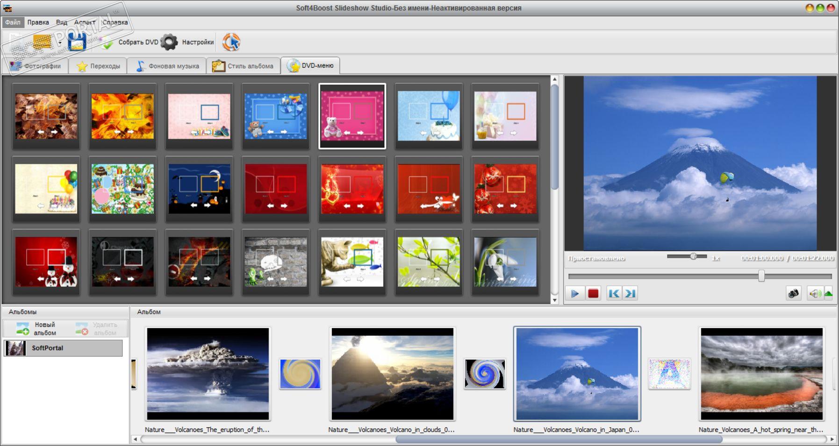Select the hot spring photo thumbnail
Screen dimensions: 839x446
[x=762, y=374]
